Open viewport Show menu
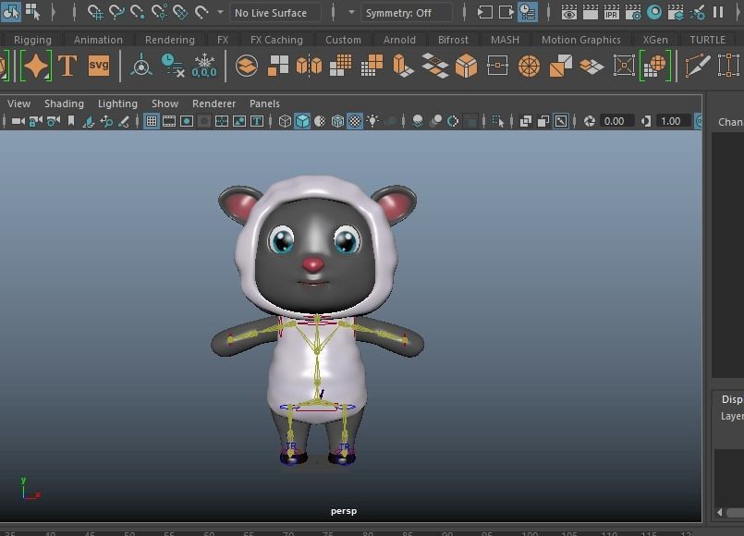Image resolution: width=744 pixels, height=536 pixels. pos(165,104)
